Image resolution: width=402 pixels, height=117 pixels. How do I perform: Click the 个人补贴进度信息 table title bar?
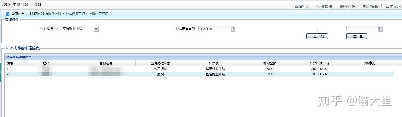(x=203, y=57)
